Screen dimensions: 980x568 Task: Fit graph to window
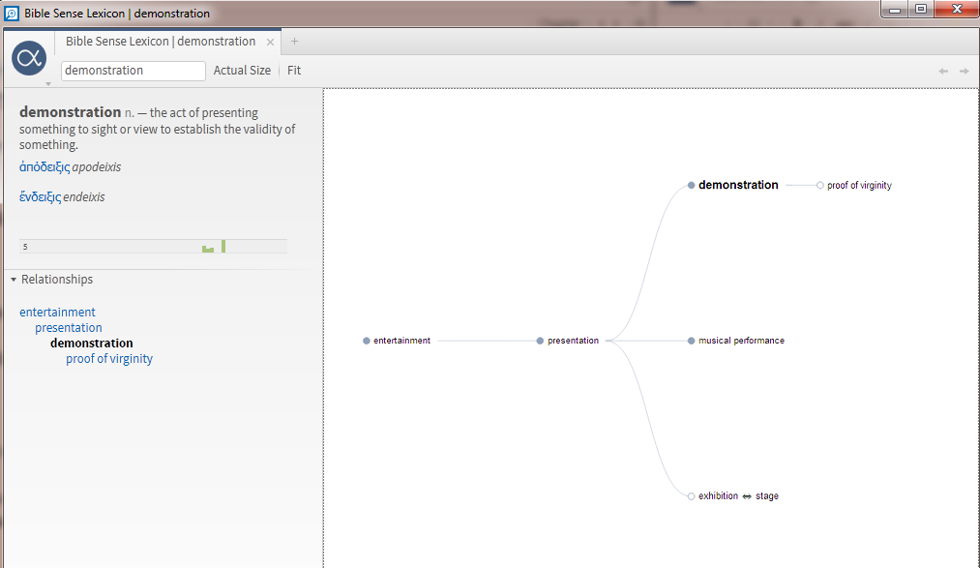click(x=294, y=71)
